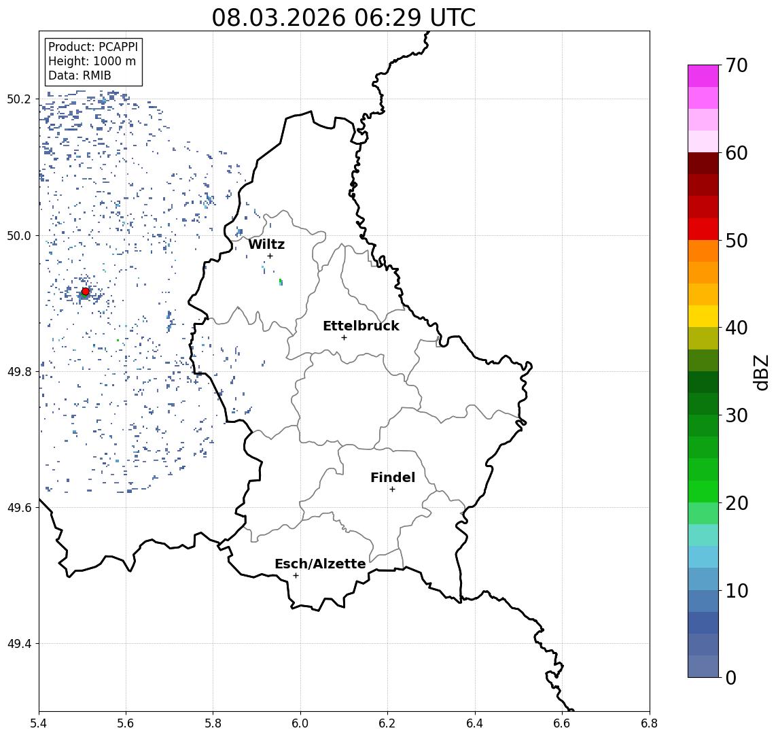Click the magenta segment atop the colorbar
The height and width of the screenshot is (737, 778).
703,76
